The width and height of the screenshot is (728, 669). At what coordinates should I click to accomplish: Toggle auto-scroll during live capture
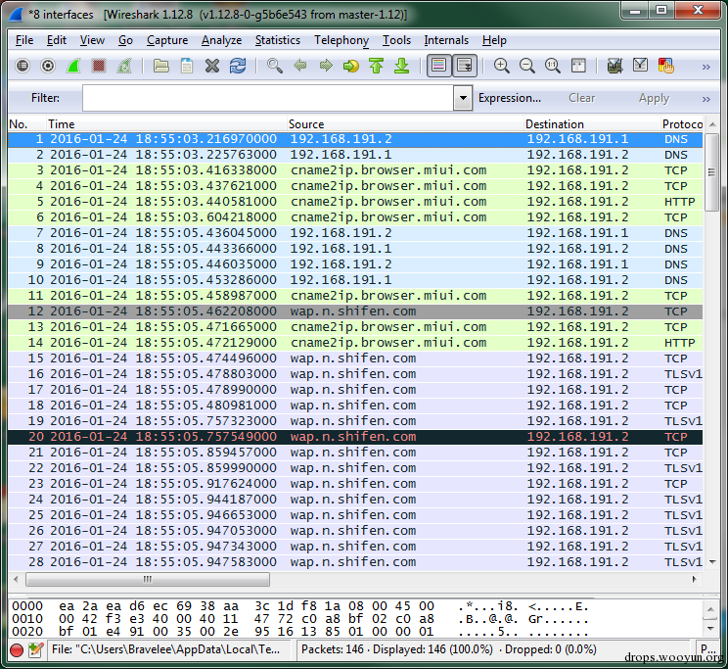464,66
